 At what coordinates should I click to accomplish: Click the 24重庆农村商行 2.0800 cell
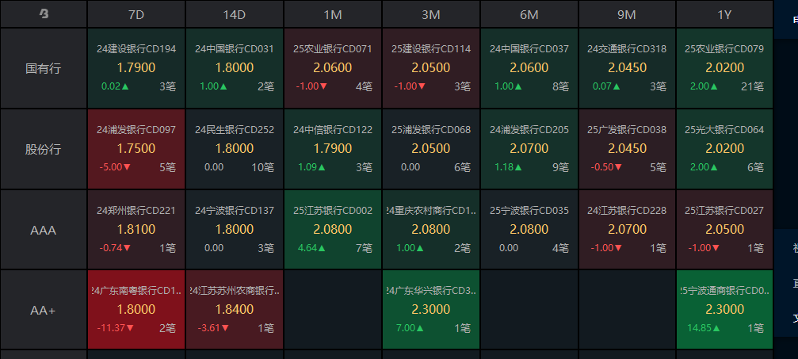click(x=430, y=230)
